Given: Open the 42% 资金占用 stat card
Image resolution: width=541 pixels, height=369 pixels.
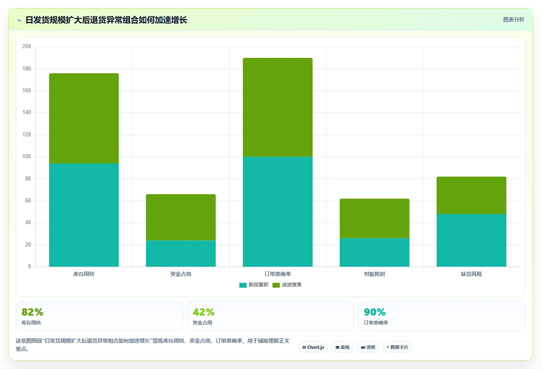Looking at the screenshot, I should coord(270,316).
